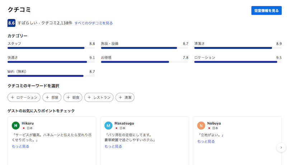Open もっと見る in Masatsugu's review
Viewport: 287px width, 165px height.
(x=113, y=146)
